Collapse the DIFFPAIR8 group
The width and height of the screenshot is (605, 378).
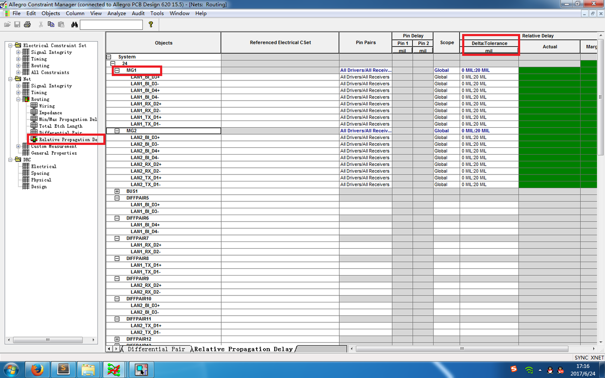pos(117,259)
